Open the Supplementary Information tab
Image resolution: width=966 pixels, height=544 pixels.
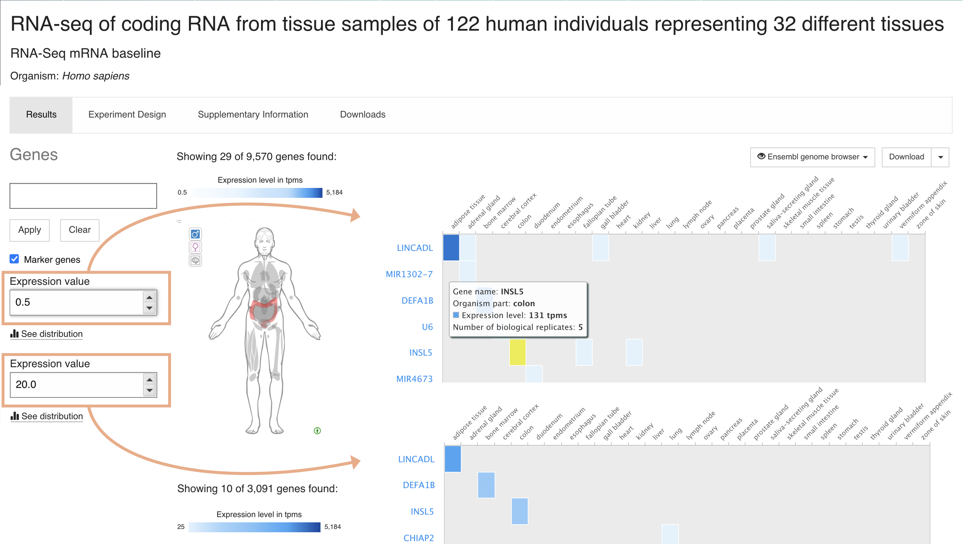tap(253, 115)
